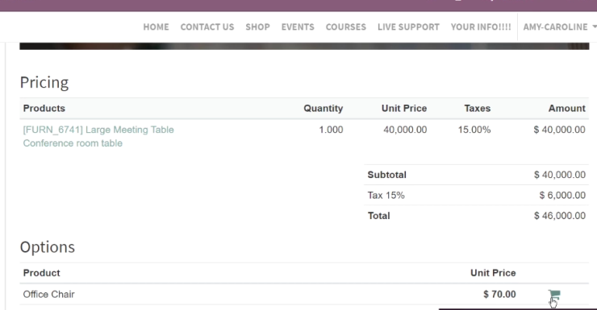Screen dimensions: 597x310
Task: Click the $ 70.00 unit price
Action: 499,294
